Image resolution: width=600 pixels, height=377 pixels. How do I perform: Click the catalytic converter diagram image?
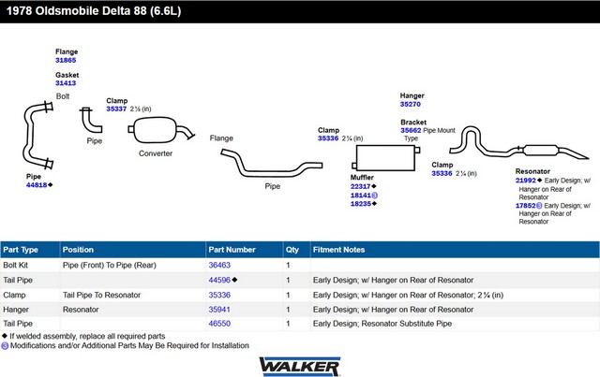(160, 131)
